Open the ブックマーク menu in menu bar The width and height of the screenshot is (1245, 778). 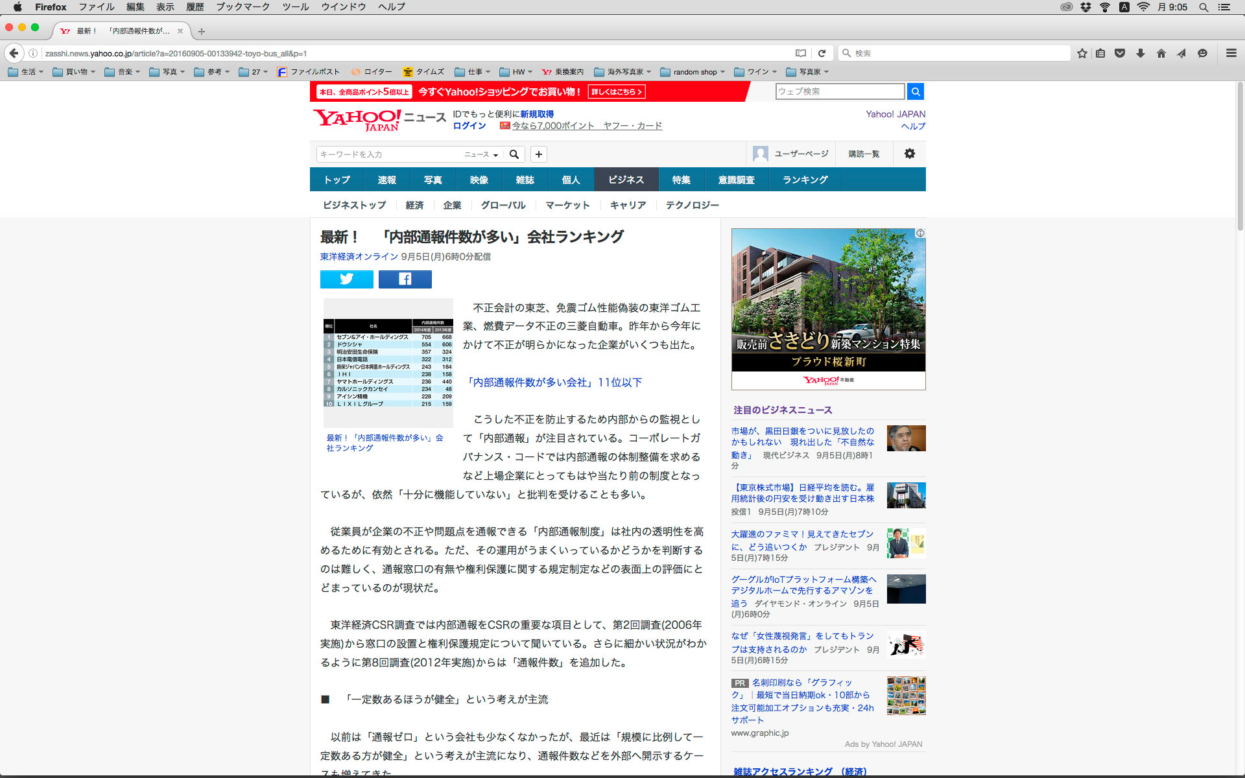(243, 7)
